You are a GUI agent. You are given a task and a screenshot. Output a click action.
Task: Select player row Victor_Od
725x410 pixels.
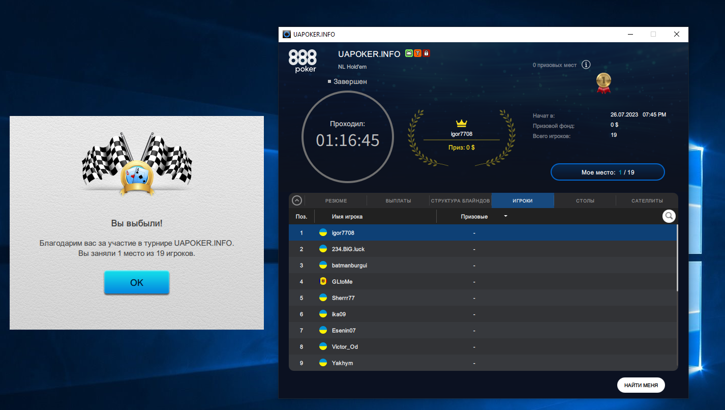coord(483,346)
